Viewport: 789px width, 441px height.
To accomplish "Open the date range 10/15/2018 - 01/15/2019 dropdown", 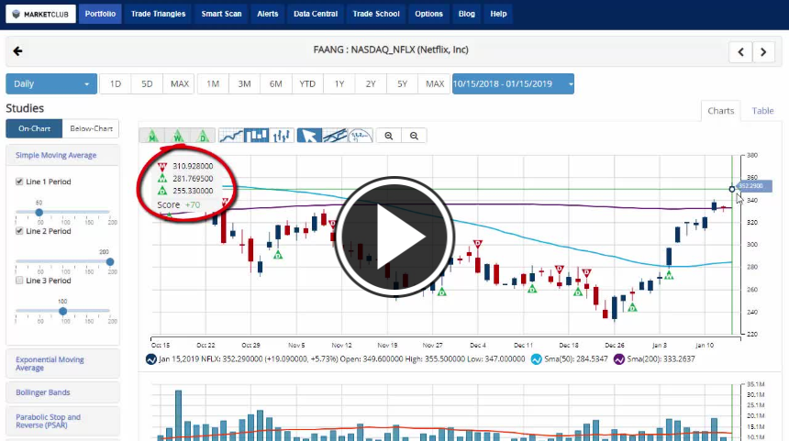I will pyautogui.click(x=513, y=84).
